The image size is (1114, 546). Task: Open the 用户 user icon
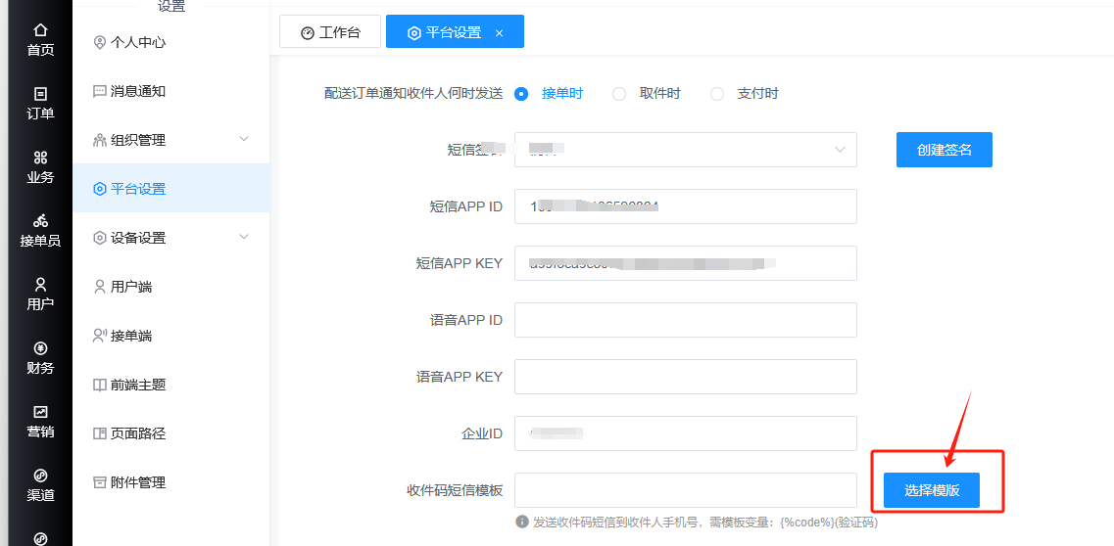point(40,285)
